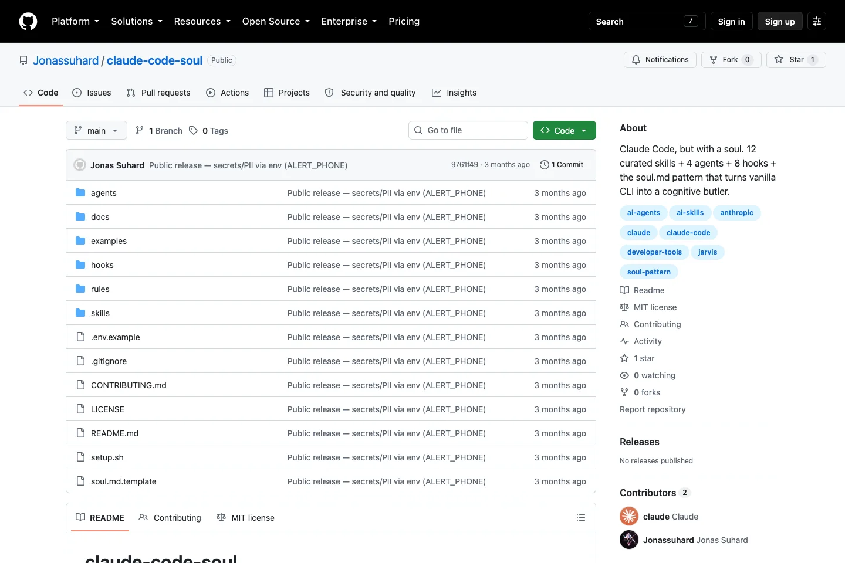Expand the Solutions menu

click(x=137, y=21)
